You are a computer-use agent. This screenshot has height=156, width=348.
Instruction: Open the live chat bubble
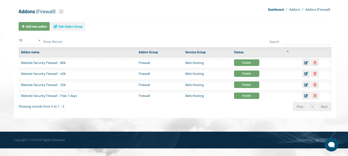tap(331, 145)
